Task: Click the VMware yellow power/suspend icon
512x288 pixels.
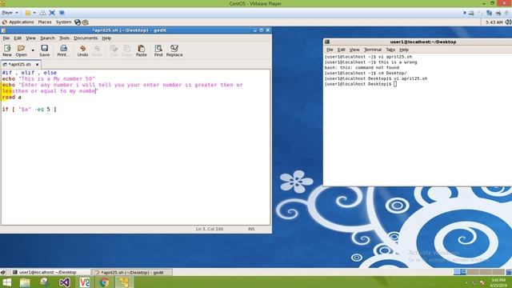Action: point(28,13)
